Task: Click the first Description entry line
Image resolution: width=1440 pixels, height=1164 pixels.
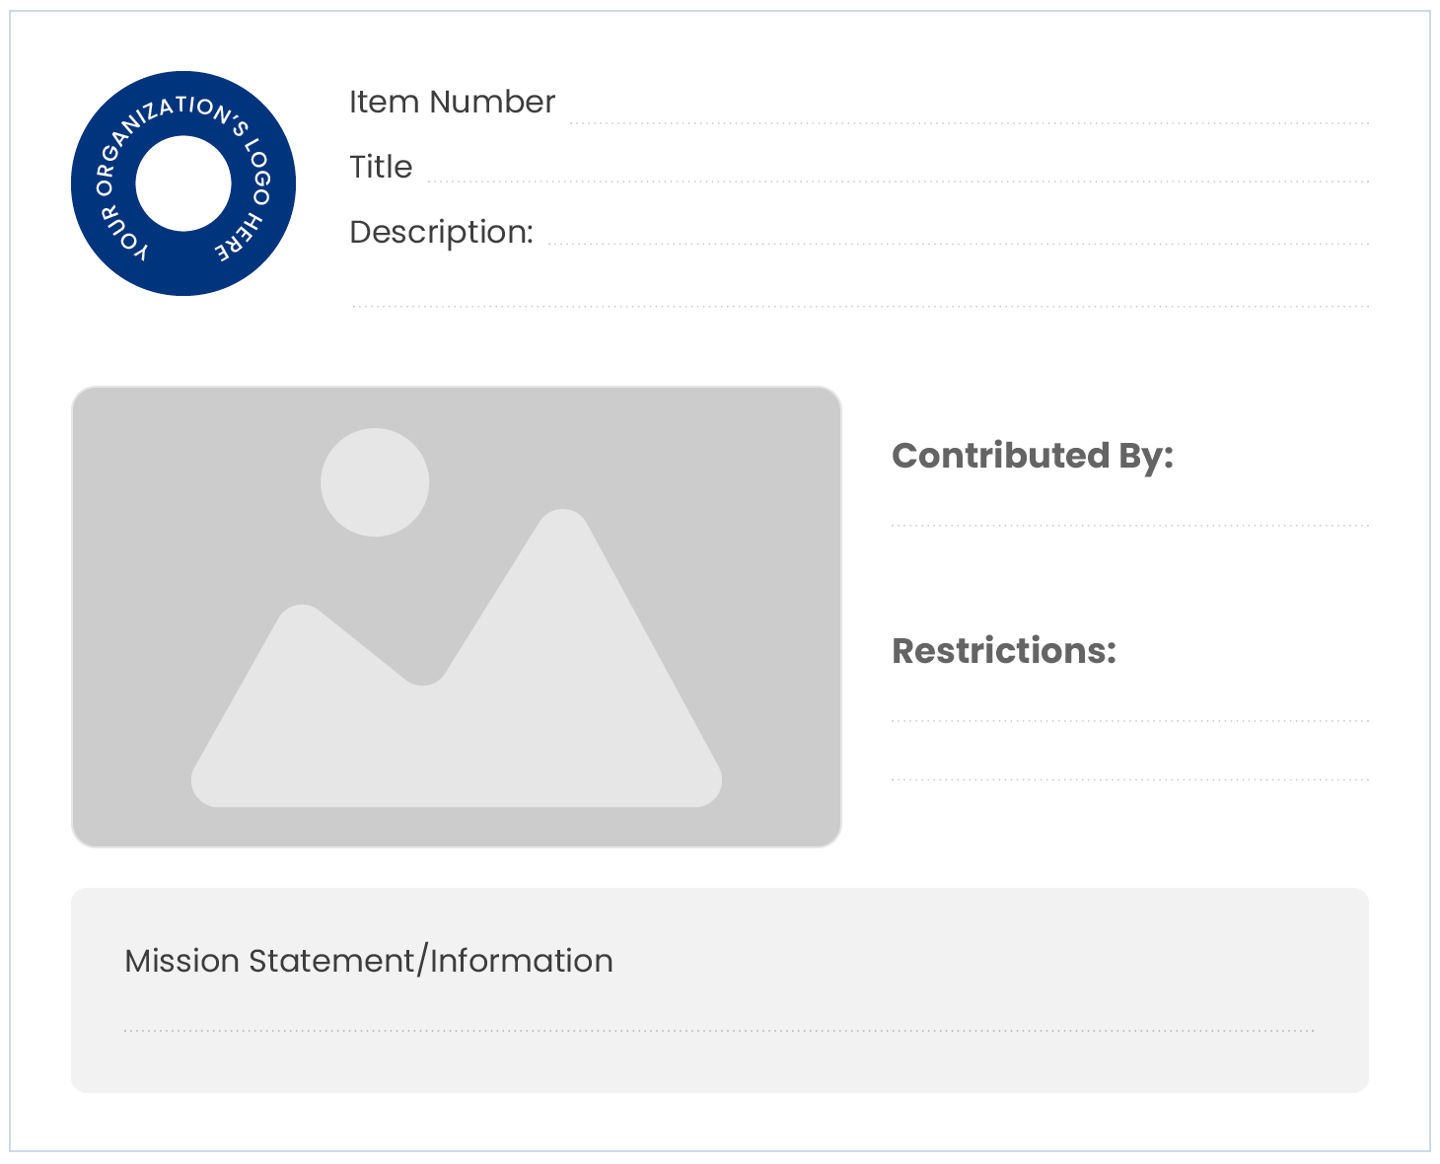Action: coord(957,242)
